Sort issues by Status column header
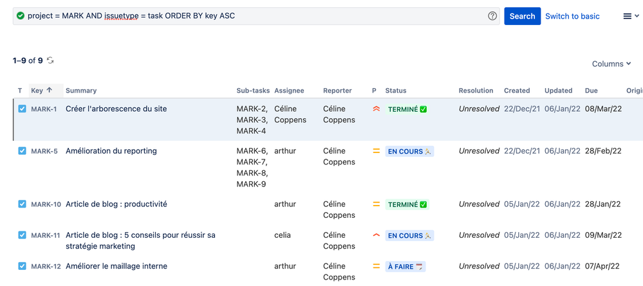Image resolution: width=643 pixels, height=286 pixels. pos(396,91)
